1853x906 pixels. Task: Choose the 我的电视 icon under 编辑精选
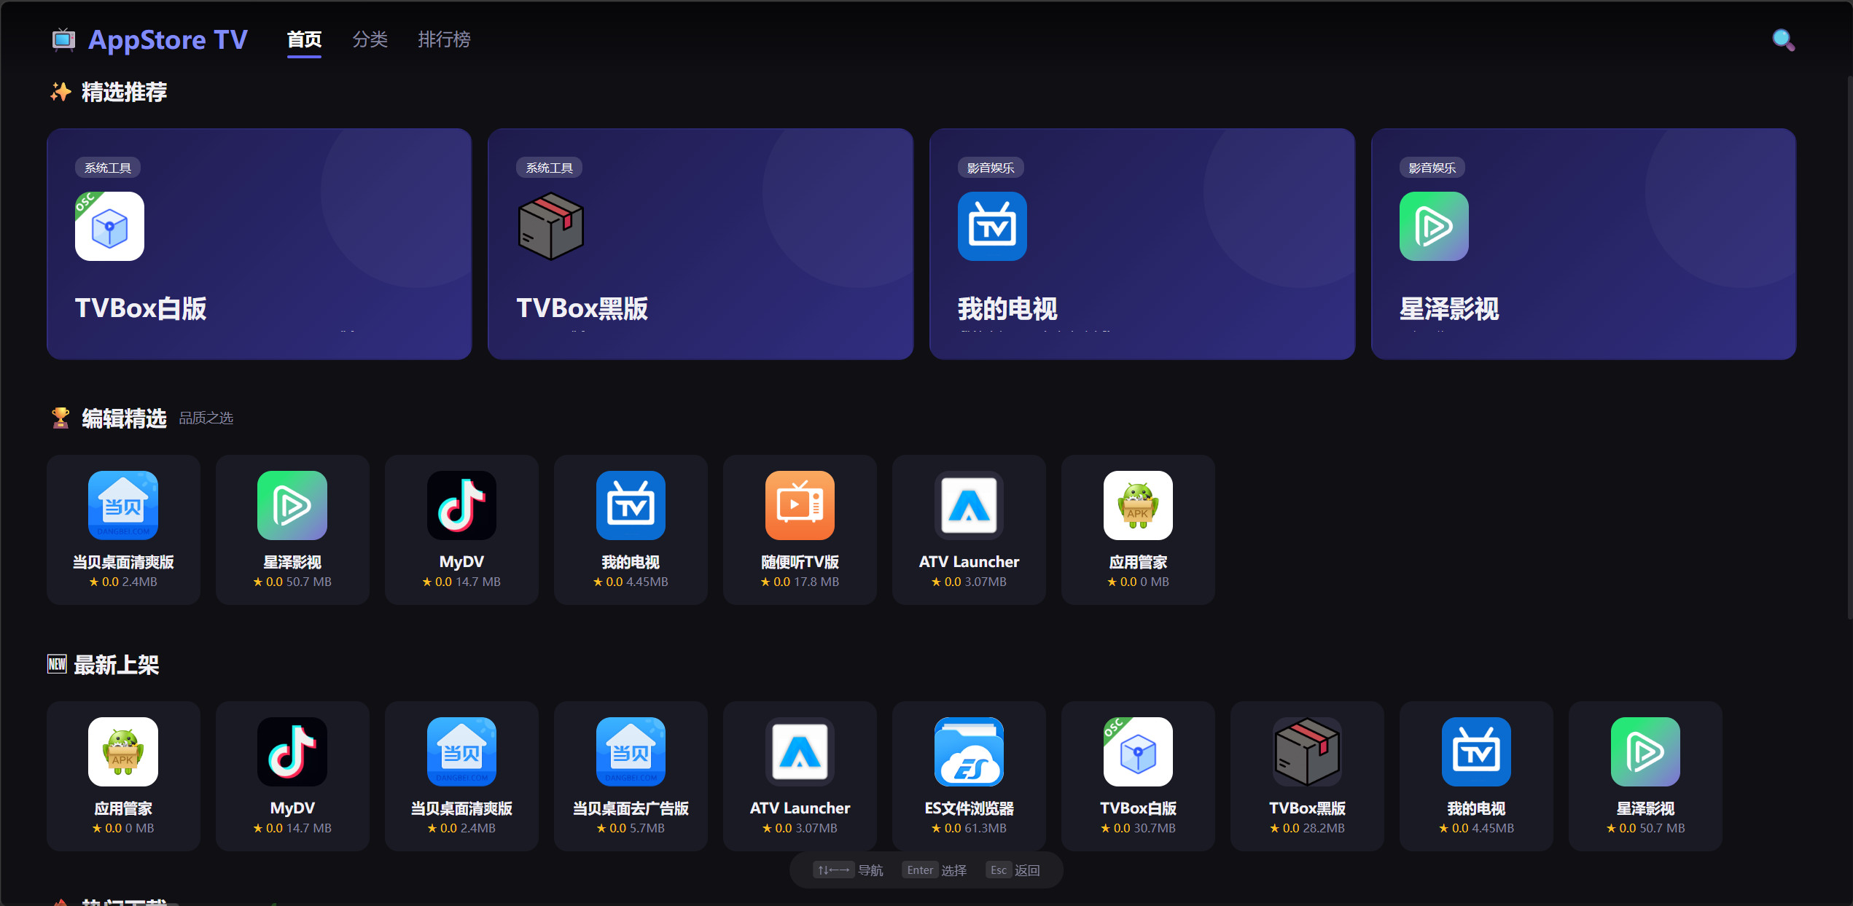coord(631,505)
